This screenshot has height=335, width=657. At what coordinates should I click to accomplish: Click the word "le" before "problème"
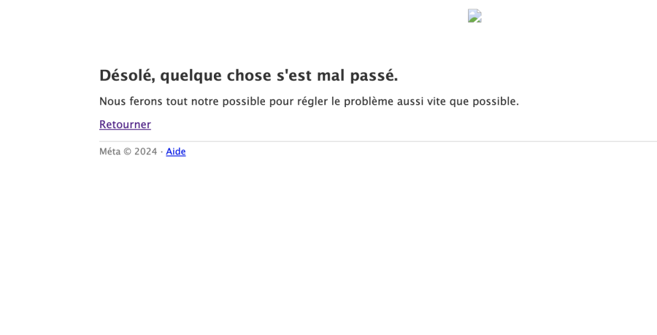(336, 102)
